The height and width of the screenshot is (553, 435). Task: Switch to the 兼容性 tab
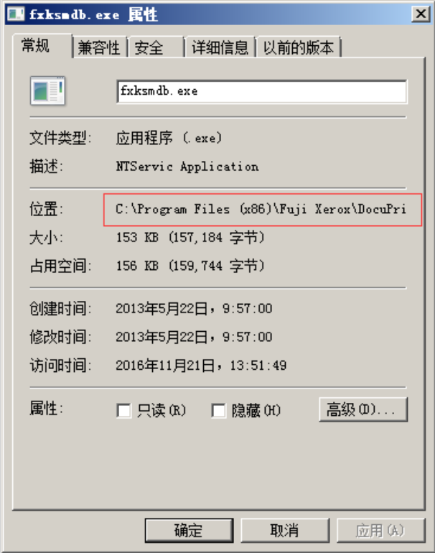[x=99, y=47]
